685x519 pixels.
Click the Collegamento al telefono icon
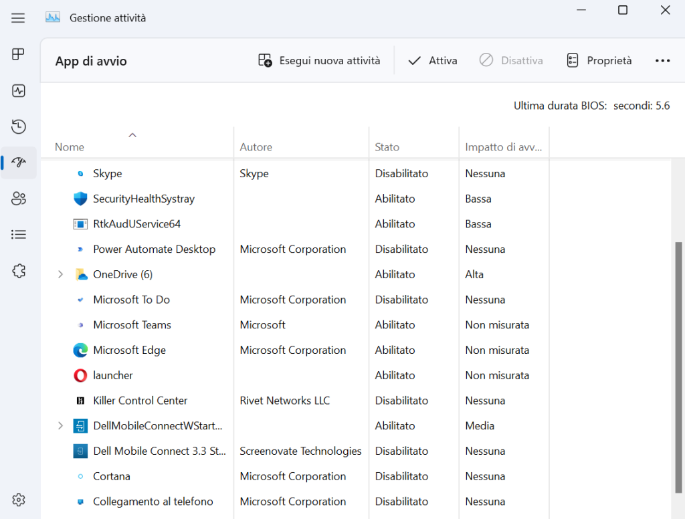80,502
